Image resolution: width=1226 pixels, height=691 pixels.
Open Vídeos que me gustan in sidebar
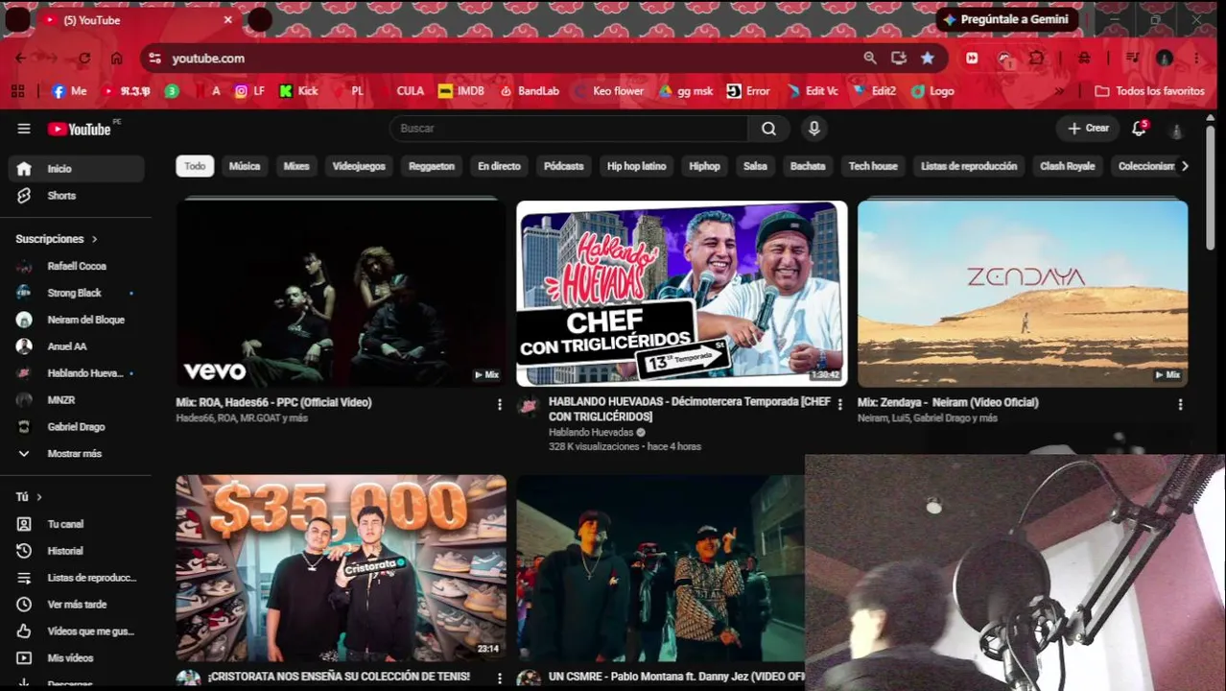[x=77, y=631]
